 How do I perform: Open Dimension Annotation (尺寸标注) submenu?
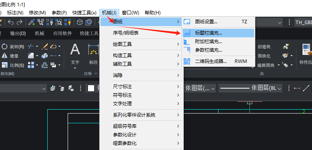141,87
